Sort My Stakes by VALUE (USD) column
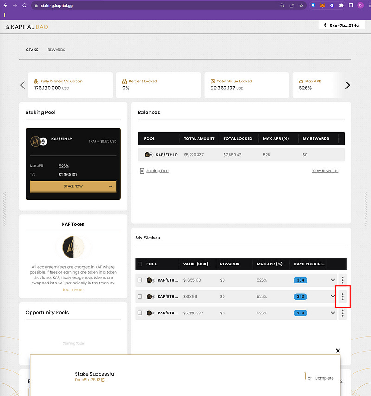 (196, 264)
